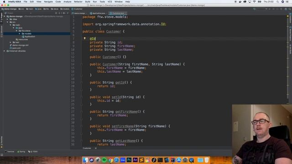
Task: Toggle tool window buttons corner icon
Action: pos(2,155)
